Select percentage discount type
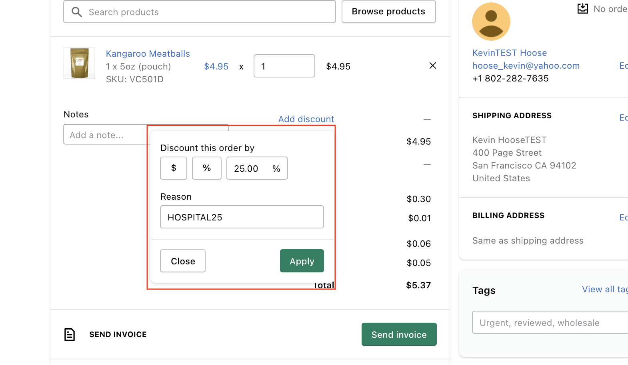Viewport: 628px width, 365px height. (207, 168)
